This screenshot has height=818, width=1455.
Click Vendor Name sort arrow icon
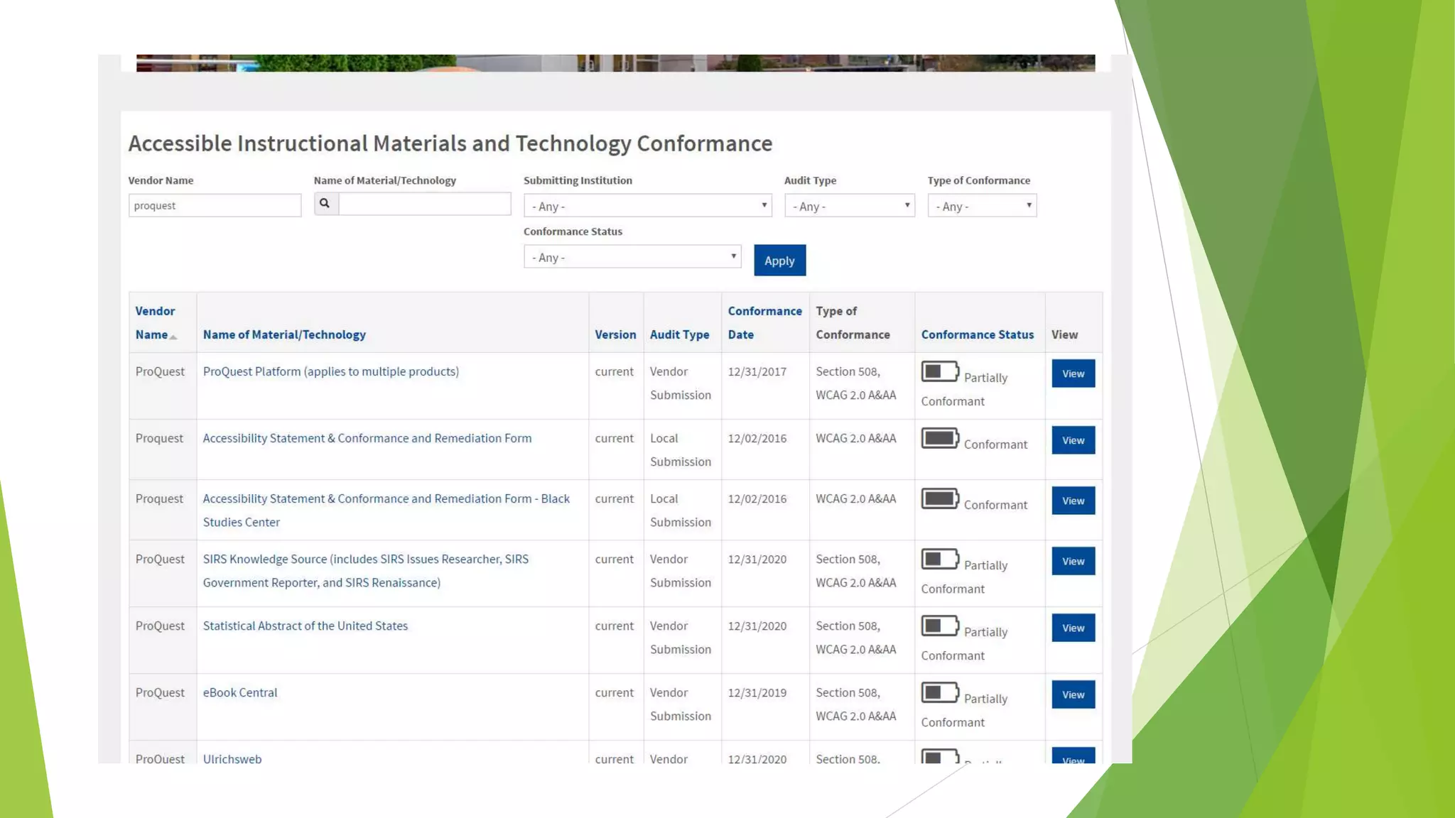173,337
